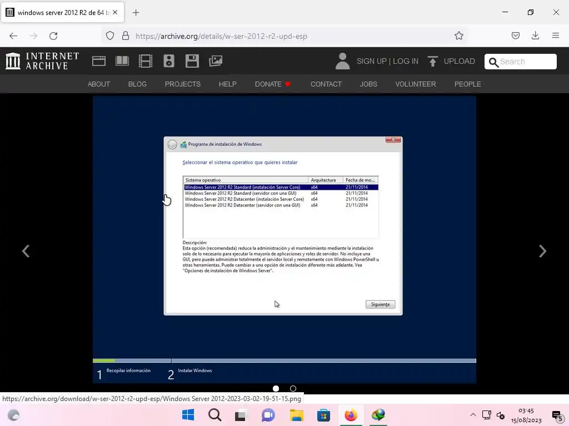Click the site padlock icon
This screenshot has height=426, width=569.
coord(126,36)
